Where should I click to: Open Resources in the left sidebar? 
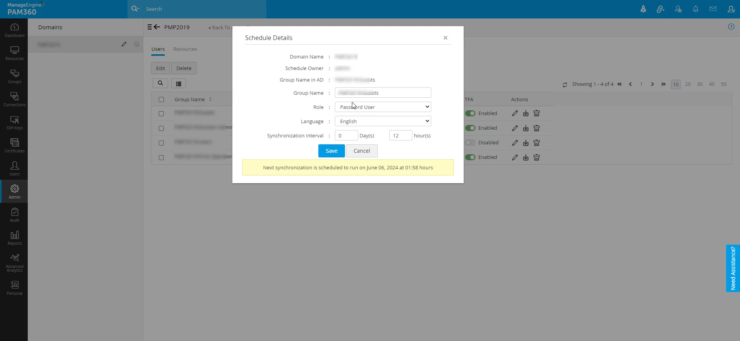(x=14, y=53)
